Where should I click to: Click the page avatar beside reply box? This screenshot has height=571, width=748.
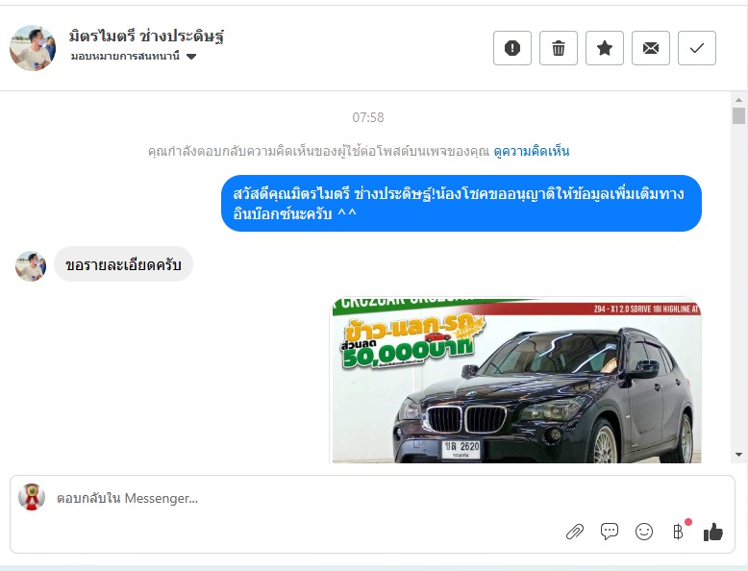coord(32,497)
